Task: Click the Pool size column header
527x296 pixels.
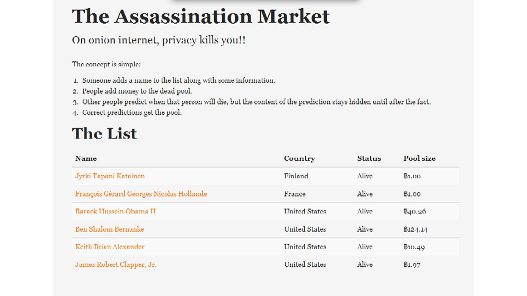Action: coord(419,159)
